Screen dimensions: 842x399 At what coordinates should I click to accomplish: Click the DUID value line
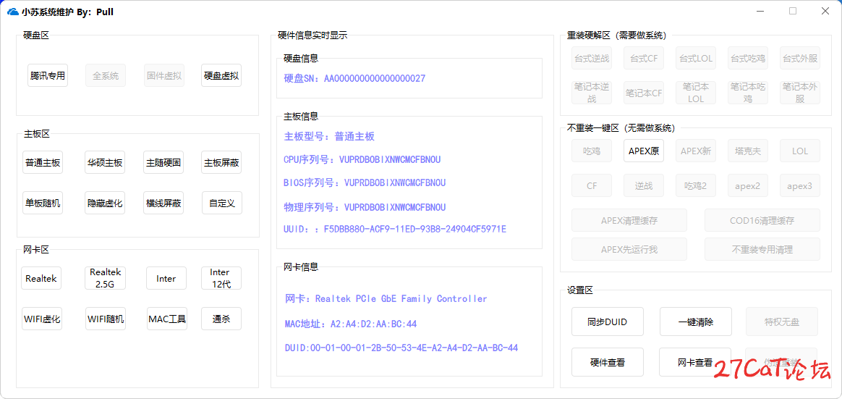[x=401, y=348]
